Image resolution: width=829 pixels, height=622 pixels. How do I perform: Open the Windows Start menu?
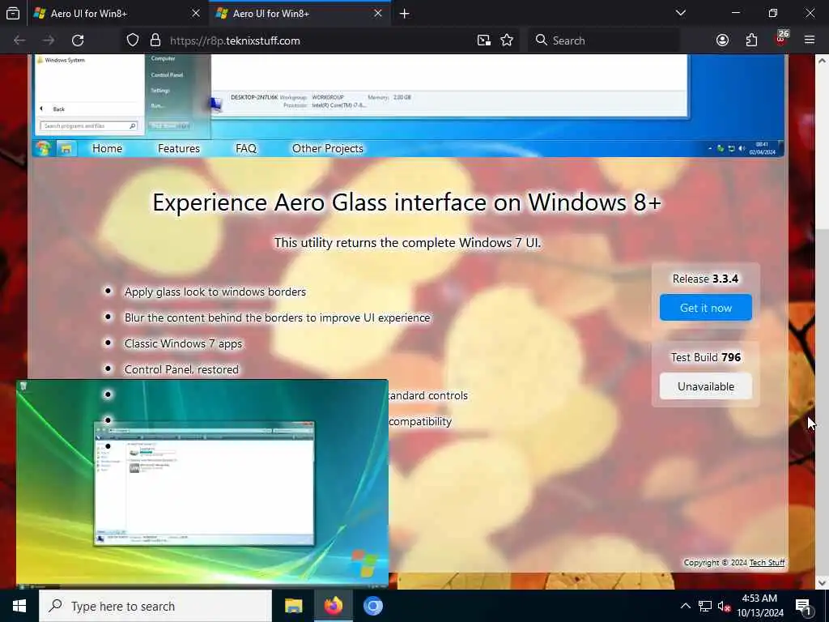[x=19, y=606]
